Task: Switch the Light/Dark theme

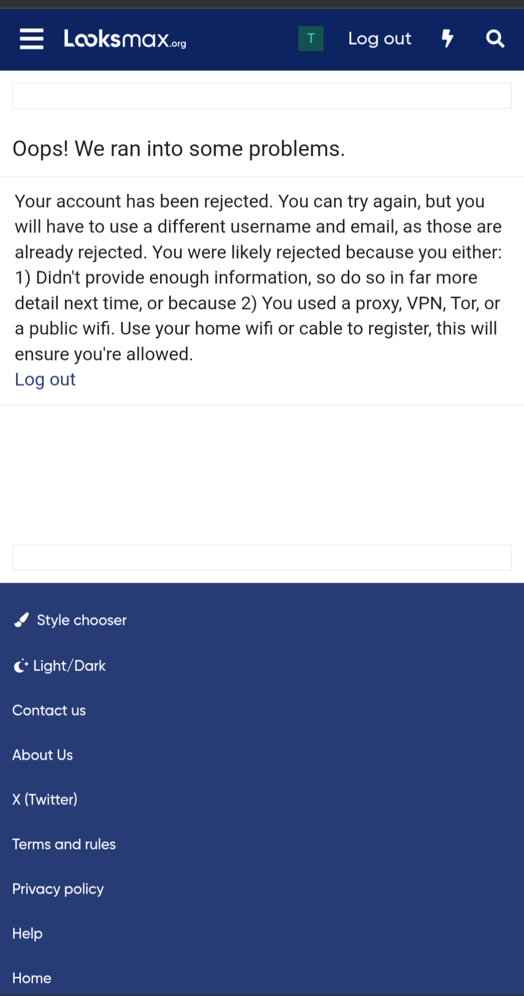Action: [x=69, y=665]
